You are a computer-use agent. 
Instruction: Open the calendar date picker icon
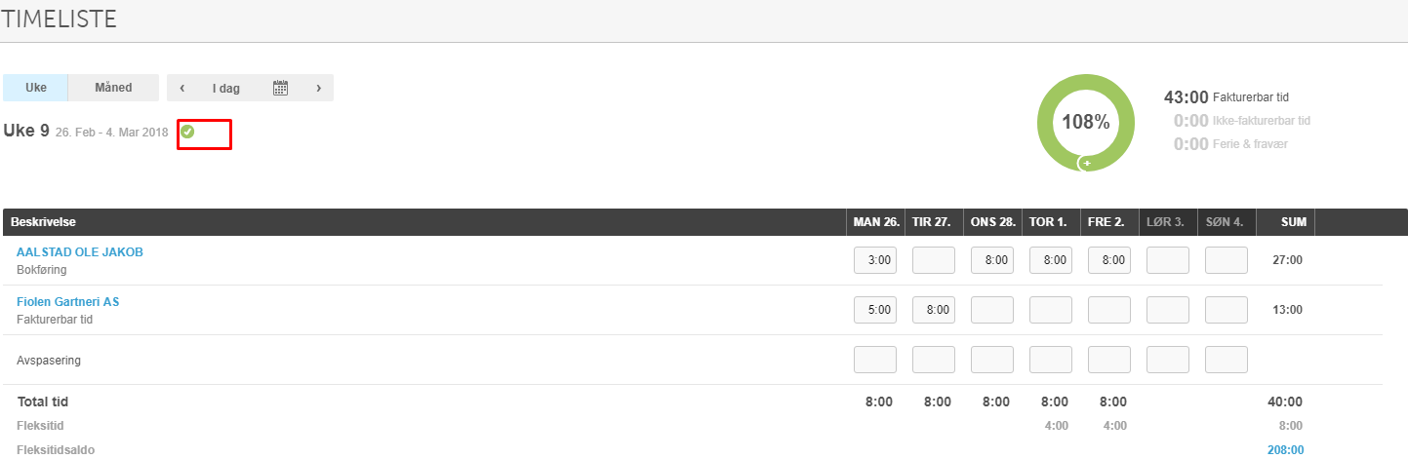click(280, 88)
